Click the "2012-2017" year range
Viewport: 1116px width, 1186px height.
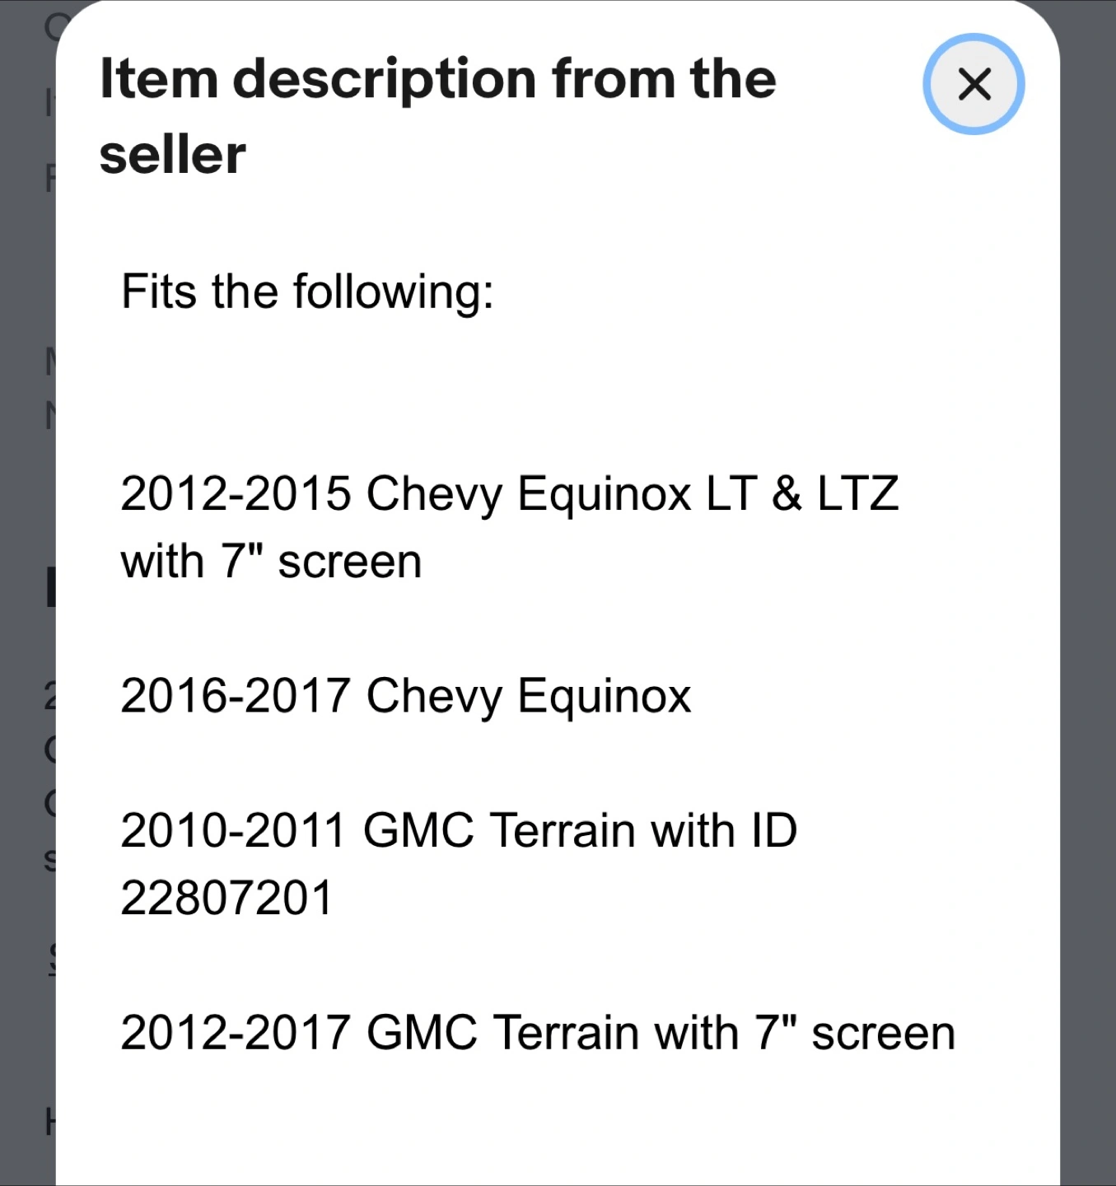pyautogui.click(x=236, y=1033)
